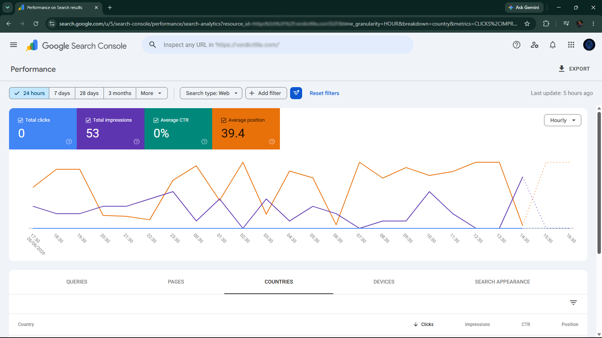Open the Google apps grid
The width and height of the screenshot is (602, 338).
click(571, 45)
